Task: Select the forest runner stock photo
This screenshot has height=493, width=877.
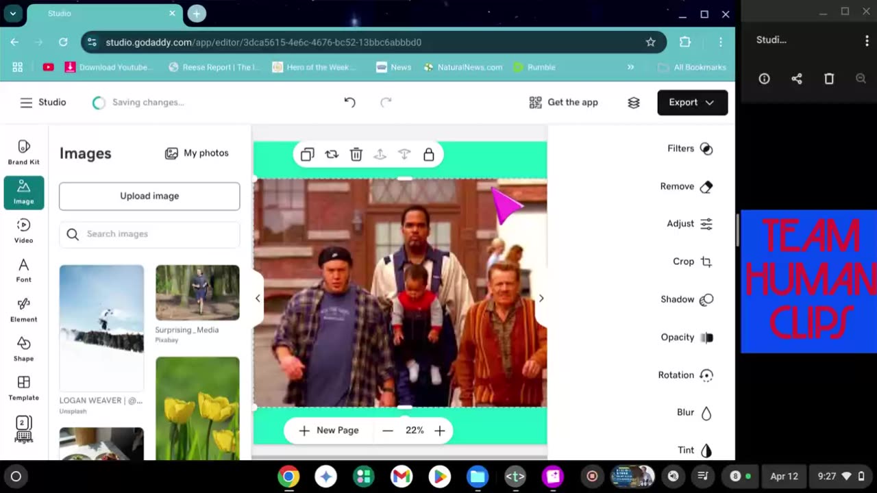Action: (197, 292)
